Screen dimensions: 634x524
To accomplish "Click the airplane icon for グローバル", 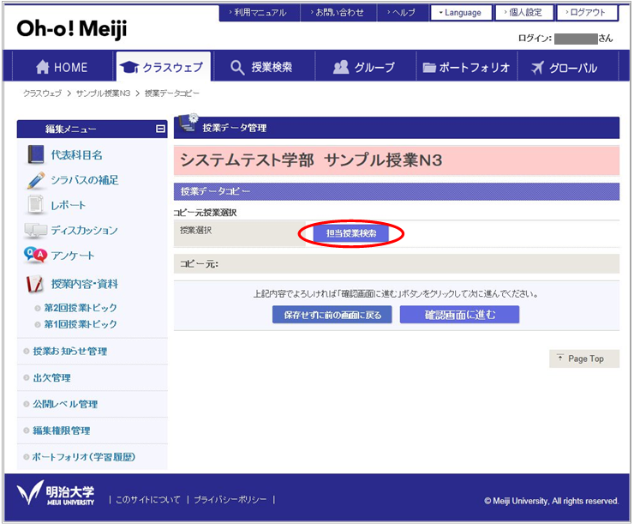I will [537, 67].
